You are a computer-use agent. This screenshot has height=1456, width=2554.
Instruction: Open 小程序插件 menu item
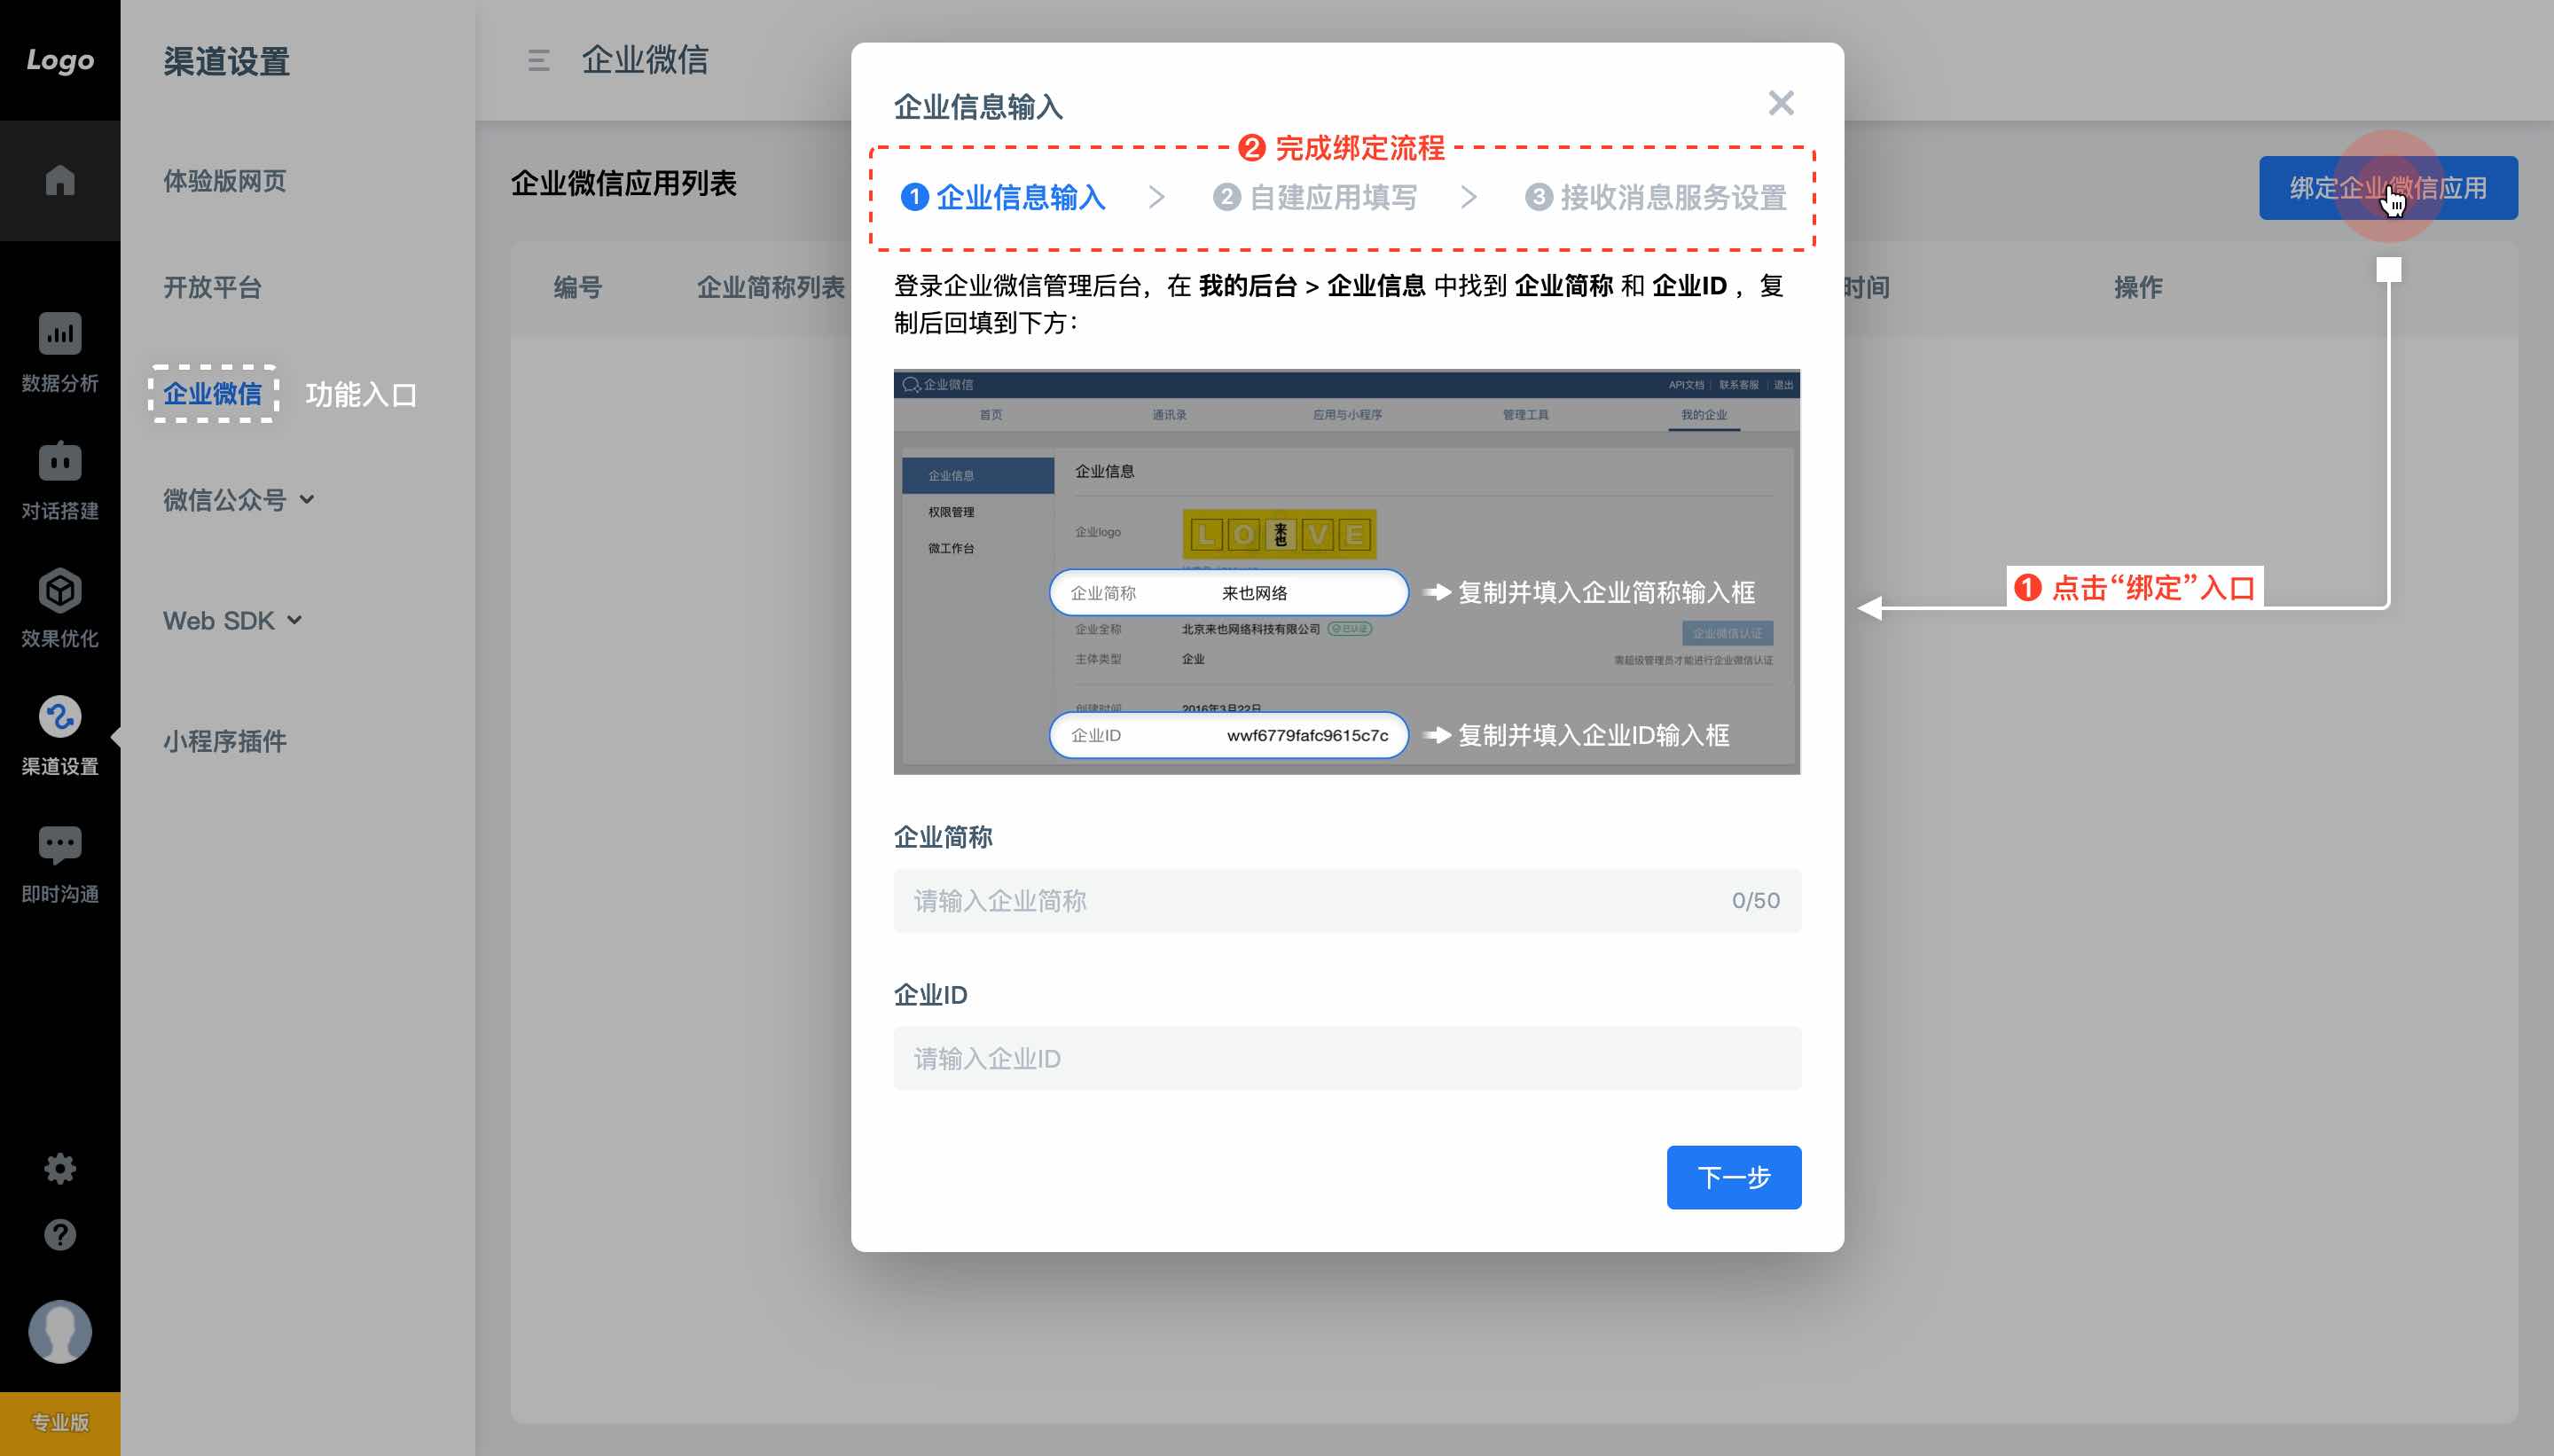[225, 741]
